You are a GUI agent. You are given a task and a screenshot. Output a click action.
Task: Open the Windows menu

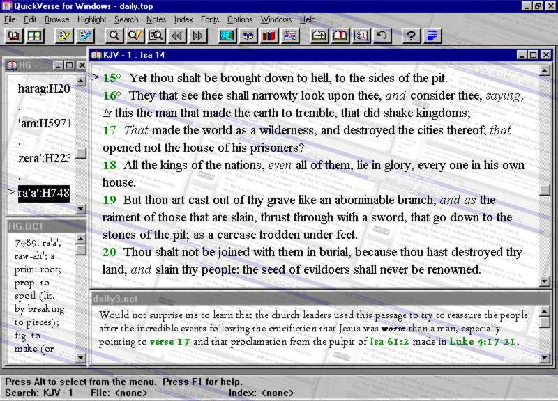(x=276, y=19)
